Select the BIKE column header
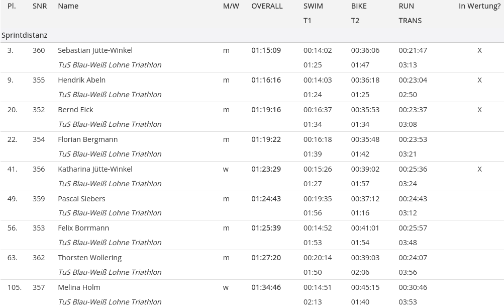This screenshot has width=504, height=307. pyautogui.click(x=359, y=6)
